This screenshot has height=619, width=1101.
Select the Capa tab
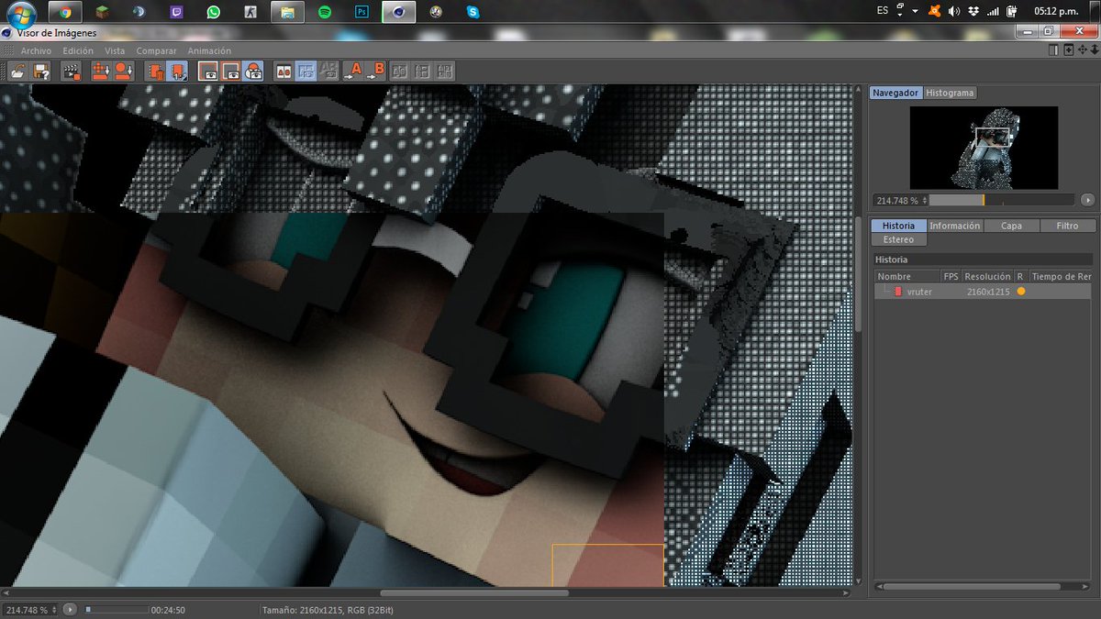pos(1011,226)
